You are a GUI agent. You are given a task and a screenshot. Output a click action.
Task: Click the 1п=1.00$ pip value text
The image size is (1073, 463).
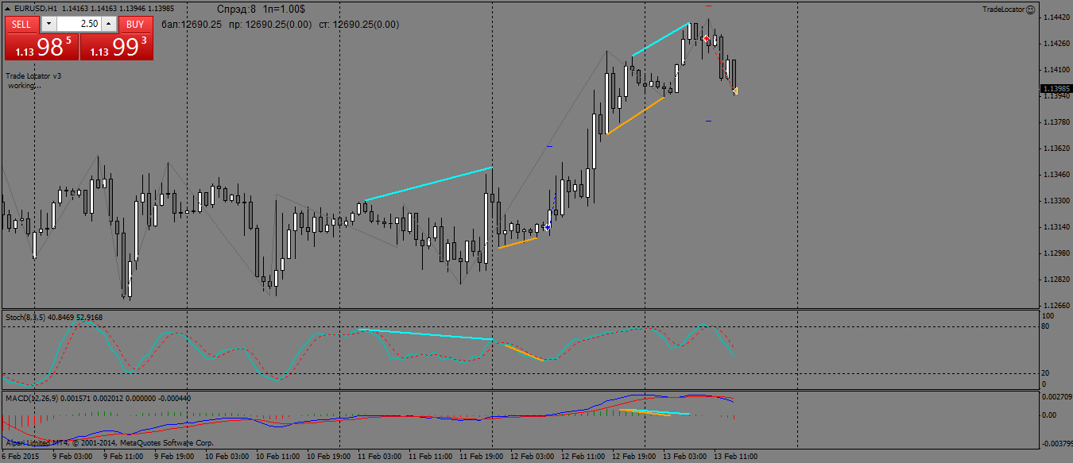(x=283, y=9)
